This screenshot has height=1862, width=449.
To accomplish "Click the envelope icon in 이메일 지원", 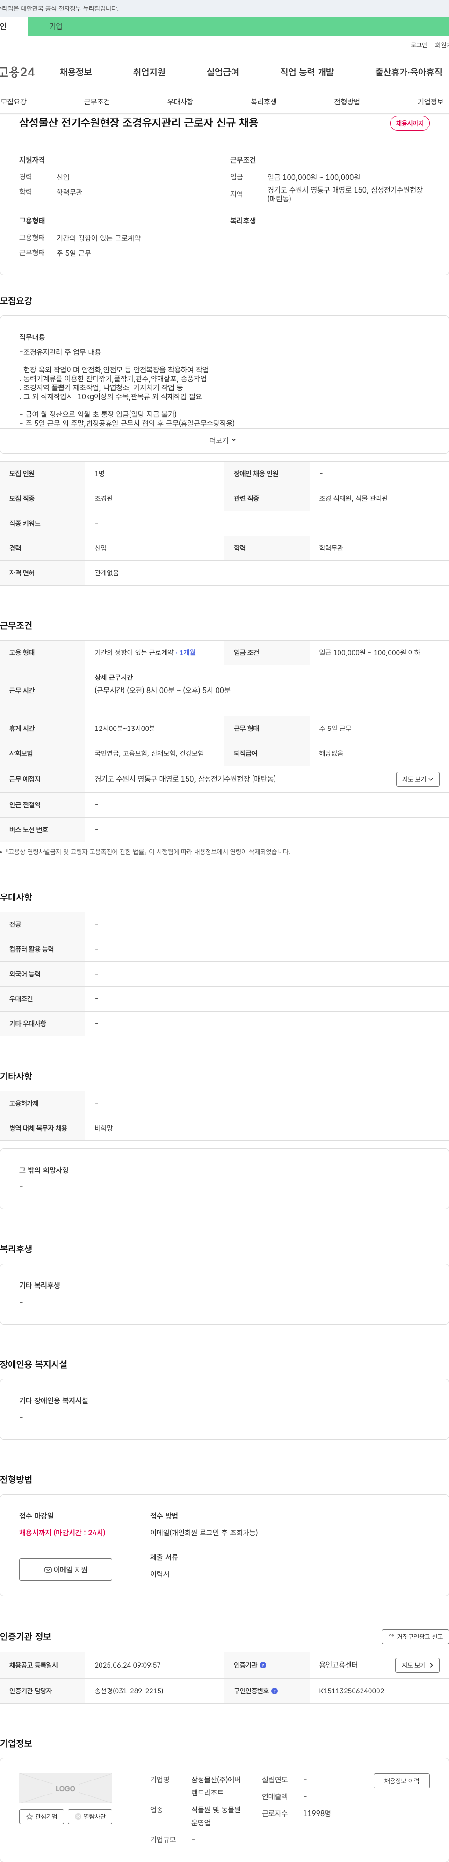I will tap(48, 1570).
